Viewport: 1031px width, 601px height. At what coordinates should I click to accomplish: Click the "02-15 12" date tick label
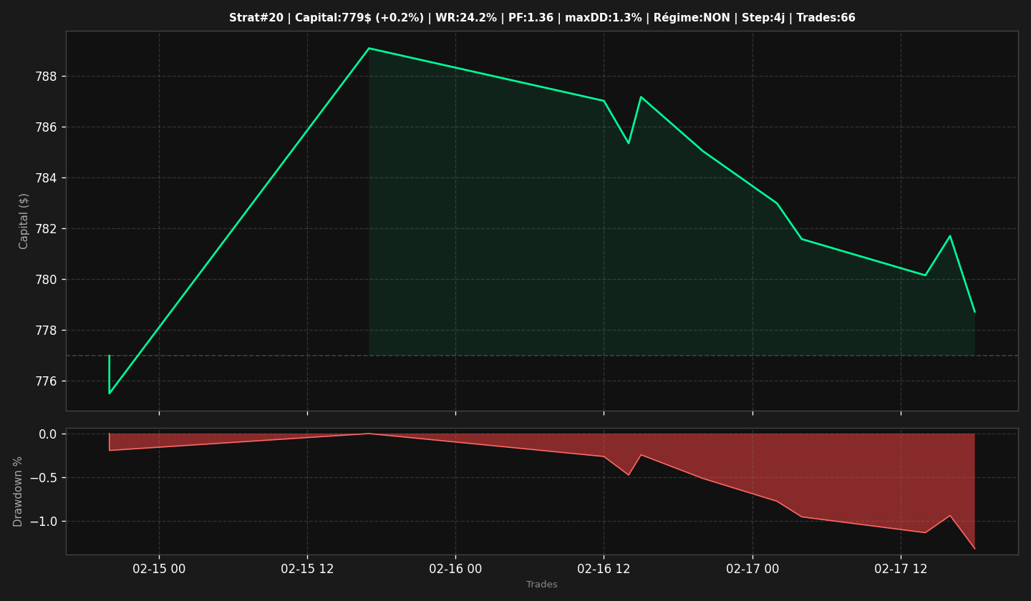pos(307,569)
